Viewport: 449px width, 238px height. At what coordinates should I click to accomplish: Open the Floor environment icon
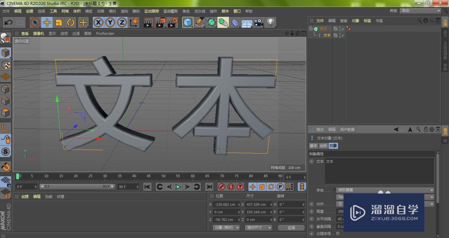coord(247,22)
